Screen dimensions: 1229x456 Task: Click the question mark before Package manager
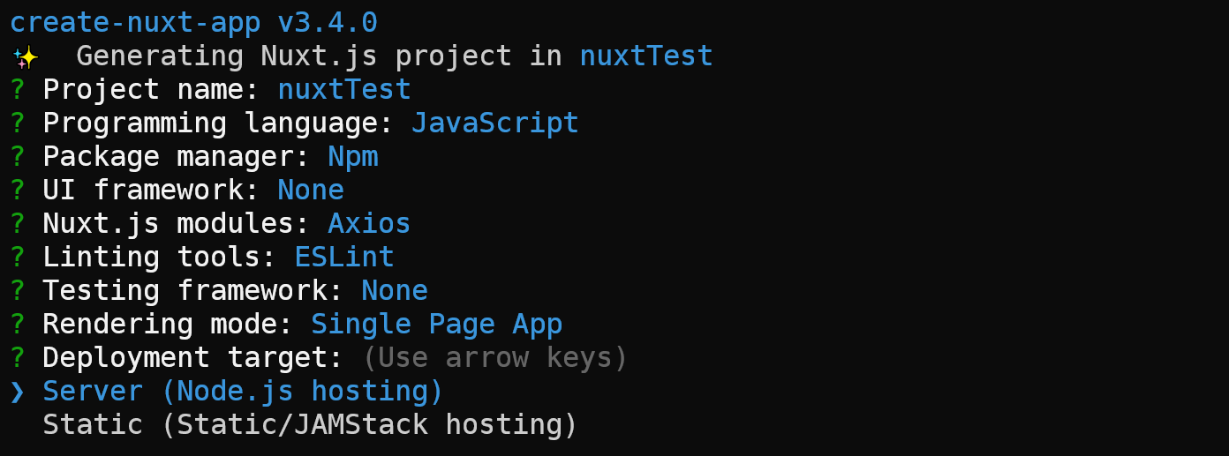(18, 157)
